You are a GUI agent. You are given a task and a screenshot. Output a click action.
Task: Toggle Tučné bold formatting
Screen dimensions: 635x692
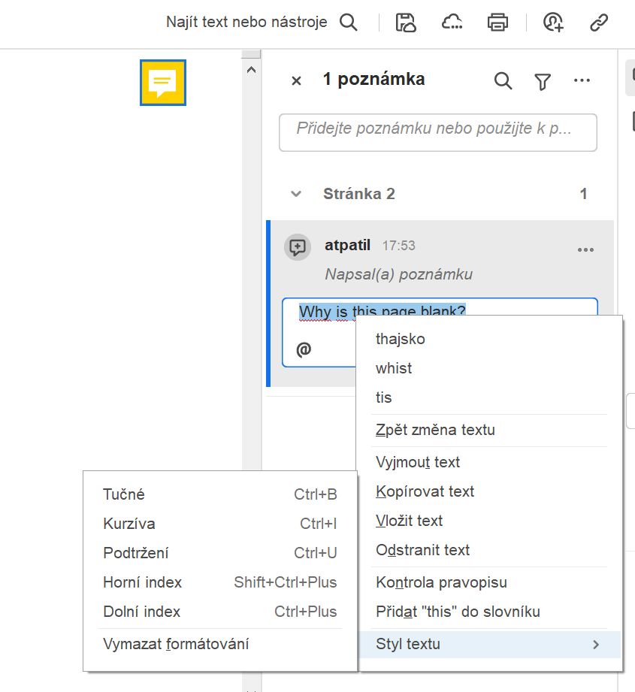click(x=122, y=494)
